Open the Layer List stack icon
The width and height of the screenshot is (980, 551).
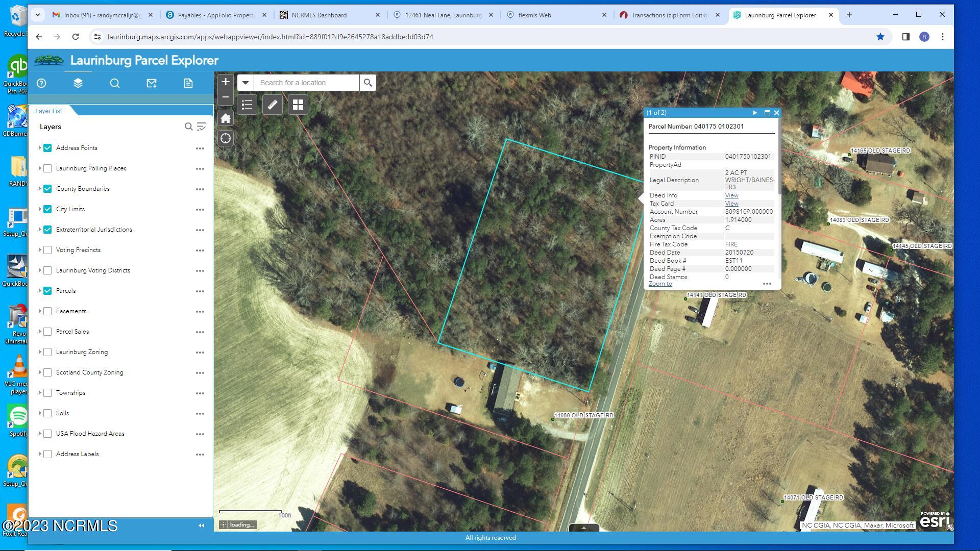pyautogui.click(x=78, y=83)
